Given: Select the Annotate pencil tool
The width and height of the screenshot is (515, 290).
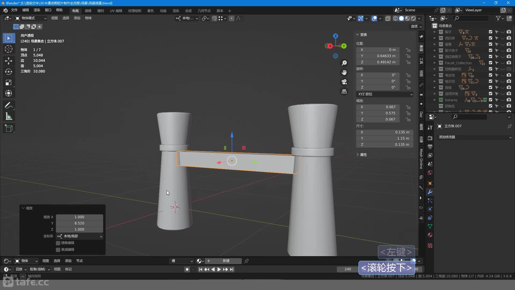Looking at the screenshot, I should point(9,106).
